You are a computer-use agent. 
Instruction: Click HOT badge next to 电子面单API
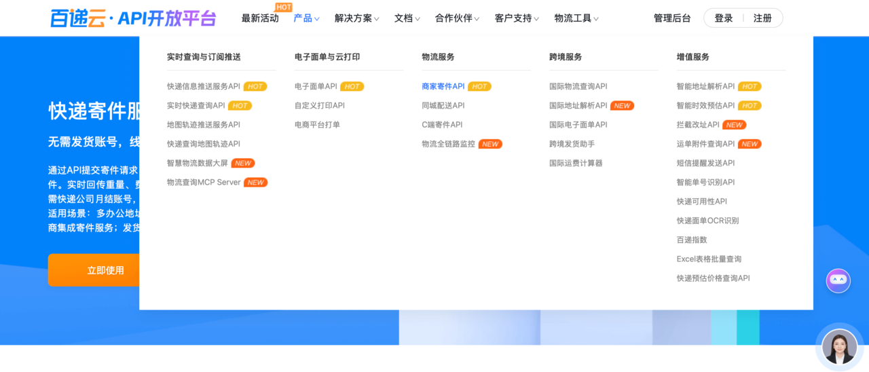click(x=352, y=87)
